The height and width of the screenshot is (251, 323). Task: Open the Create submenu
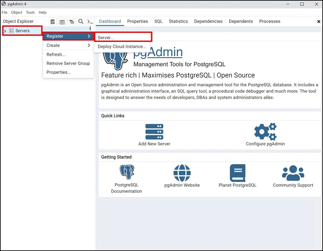(68, 45)
